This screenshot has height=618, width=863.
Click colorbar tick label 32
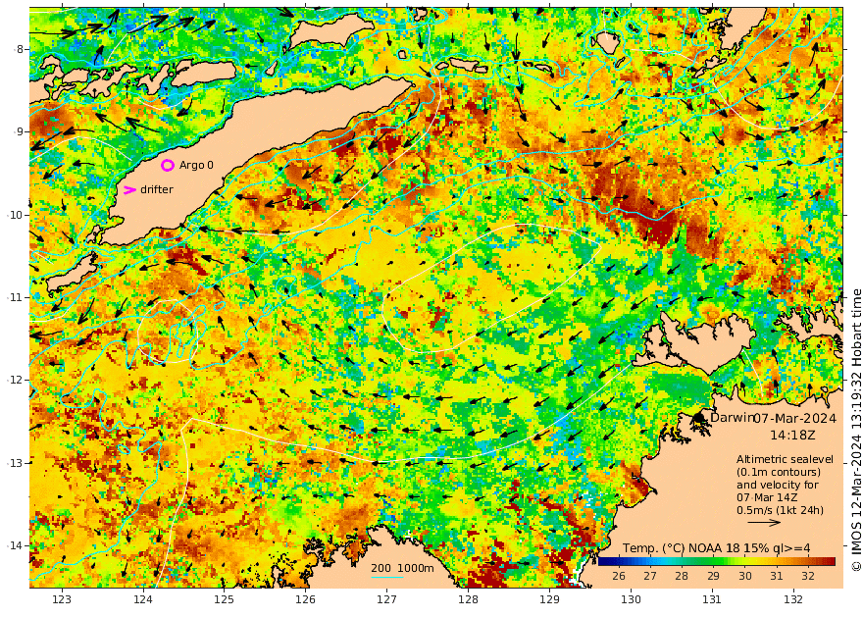click(807, 576)
